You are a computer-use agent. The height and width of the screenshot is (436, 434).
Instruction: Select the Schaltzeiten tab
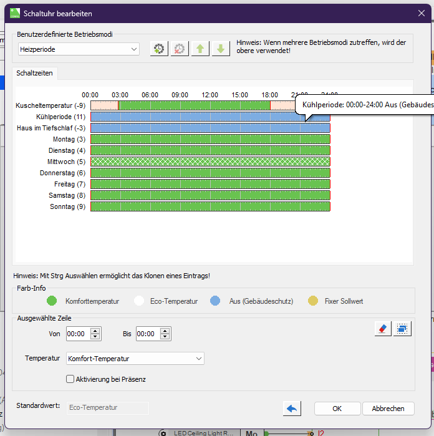click(35, 73)
